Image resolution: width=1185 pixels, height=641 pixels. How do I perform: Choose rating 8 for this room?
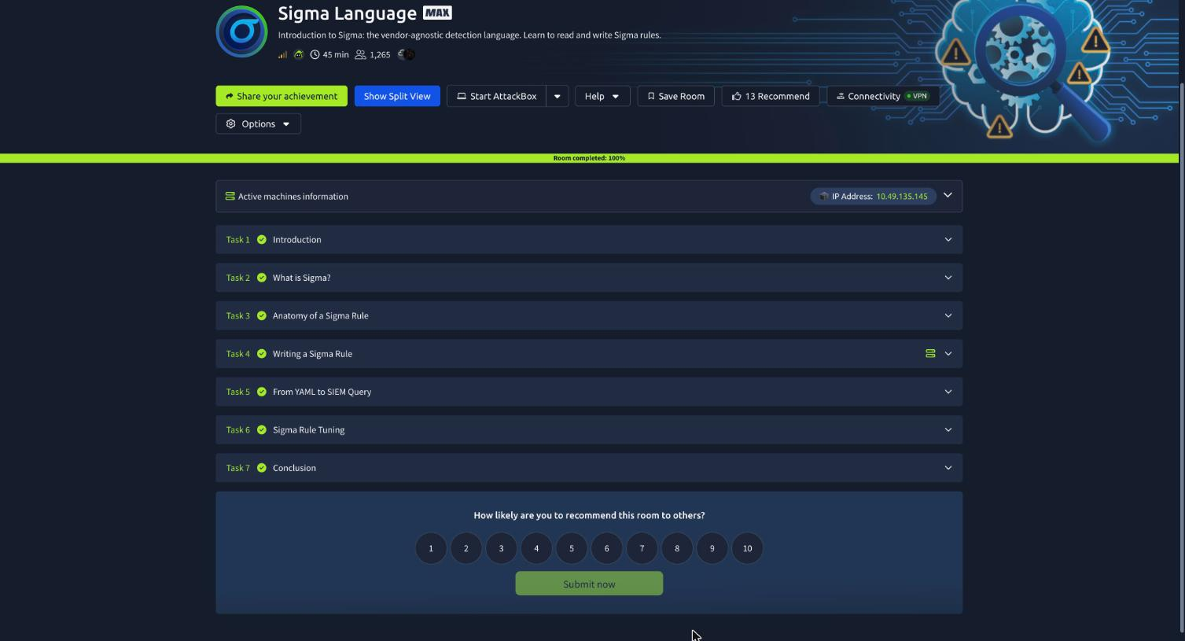click(x=677, y=548)
